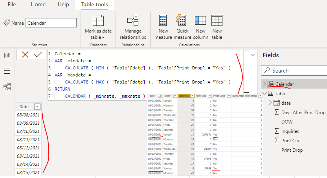327x178 pixels.
Task: Open Mark as date table dropdown
Action: [98, 27]
